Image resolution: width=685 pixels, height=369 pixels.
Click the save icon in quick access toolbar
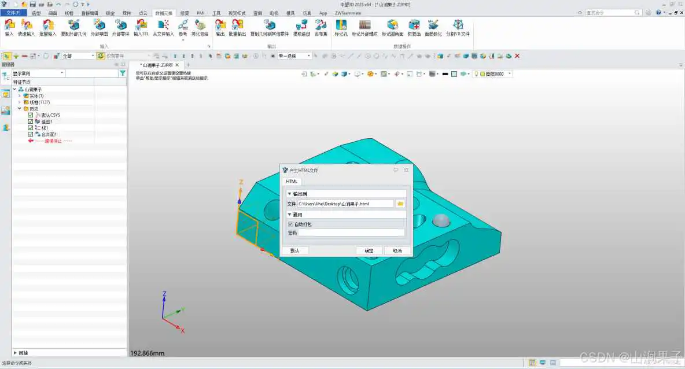tap(33, 5)
